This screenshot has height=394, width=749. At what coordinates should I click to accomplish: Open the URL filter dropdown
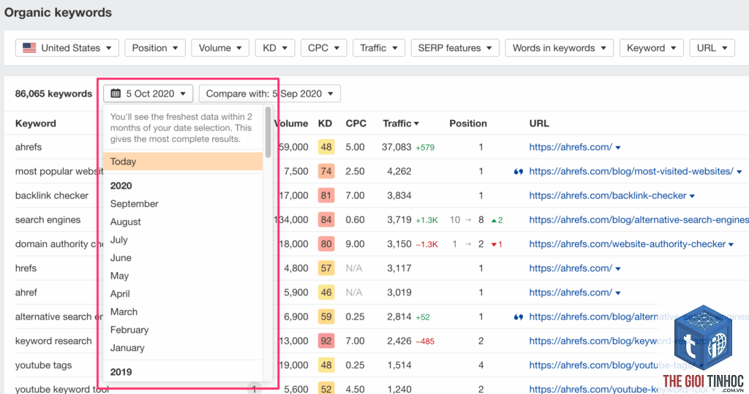click(x=712, y=48)
